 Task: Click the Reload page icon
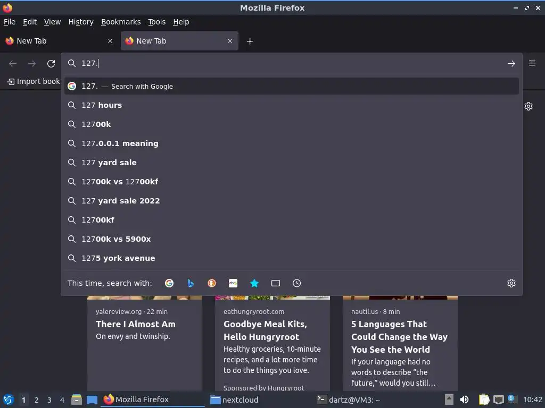[51, 64]
